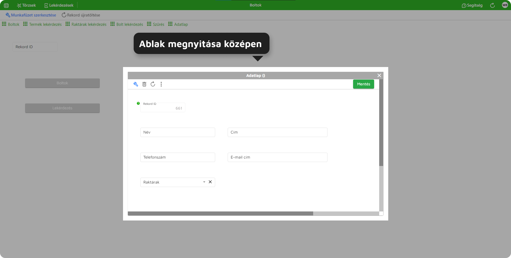The height and width of the screenshot is (258, 511).
Task: Open the Törzsek menu
Action: 26,5
